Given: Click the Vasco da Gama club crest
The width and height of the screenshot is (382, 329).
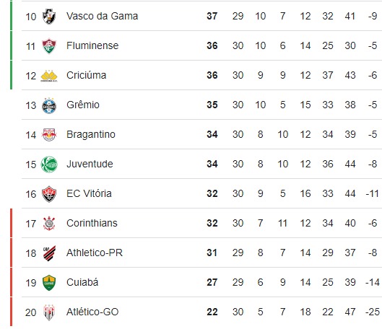Looking at the screenshot, I should click(49, 17).
